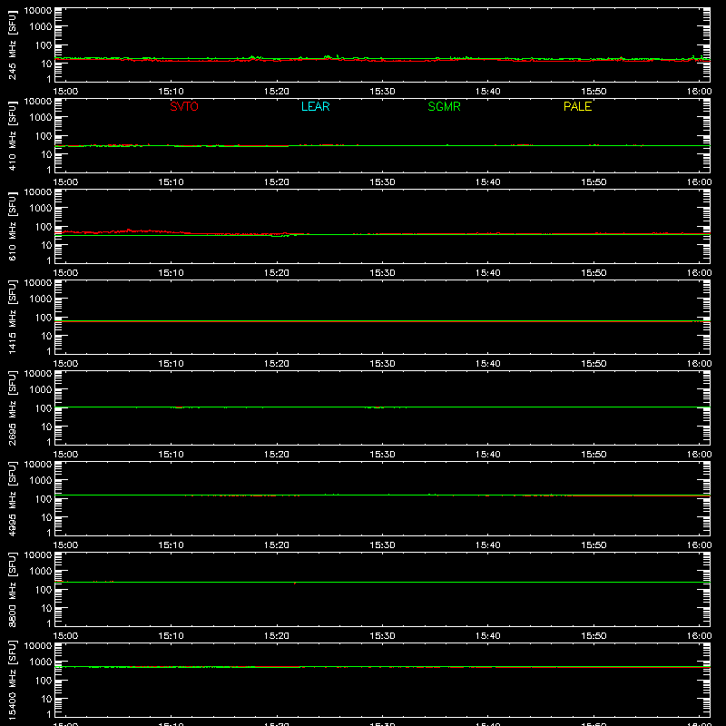Click 10000 y-tick of 15400 MHz panel

(x=38, y=646)
